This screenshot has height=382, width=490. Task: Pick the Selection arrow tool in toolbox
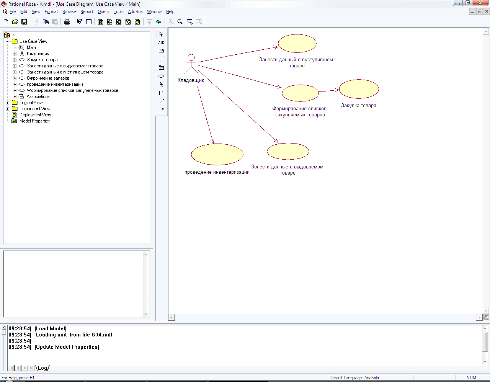coord(161,34)
